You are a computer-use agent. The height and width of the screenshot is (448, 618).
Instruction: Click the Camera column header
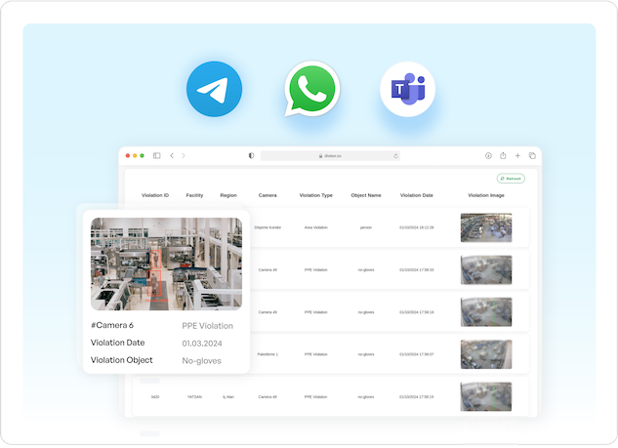[268, 195]
